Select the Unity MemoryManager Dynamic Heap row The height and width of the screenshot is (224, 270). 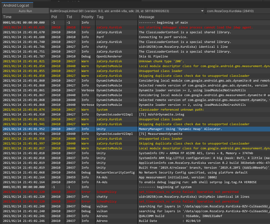click(136, 129)
